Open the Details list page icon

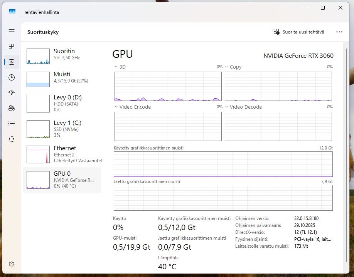12,123
